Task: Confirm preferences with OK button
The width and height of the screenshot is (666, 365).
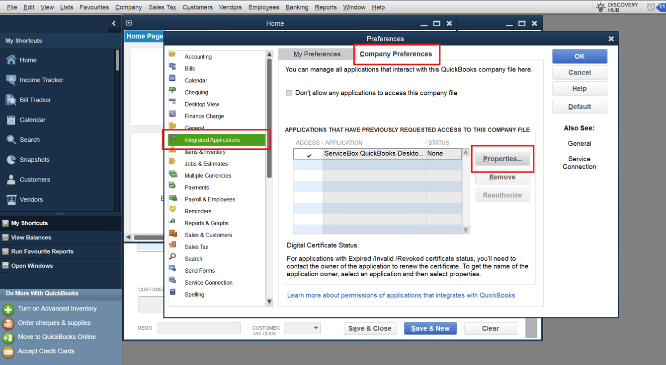Action: 580,56
